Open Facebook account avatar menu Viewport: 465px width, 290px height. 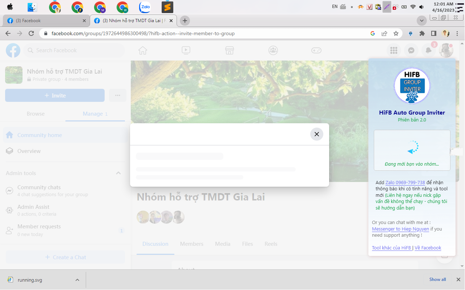(x=446, y=50)
